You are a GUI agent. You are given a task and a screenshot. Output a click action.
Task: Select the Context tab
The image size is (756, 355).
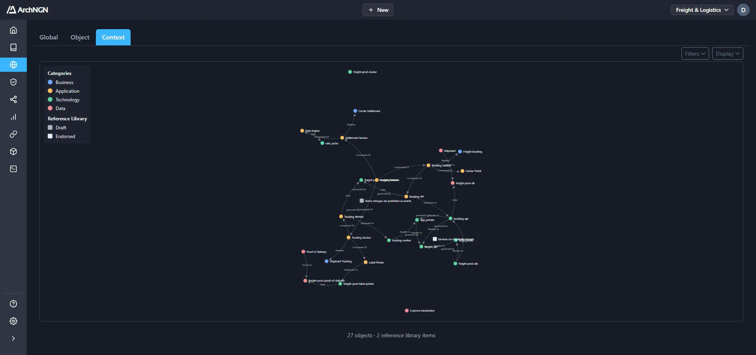(x=113, y=37)
